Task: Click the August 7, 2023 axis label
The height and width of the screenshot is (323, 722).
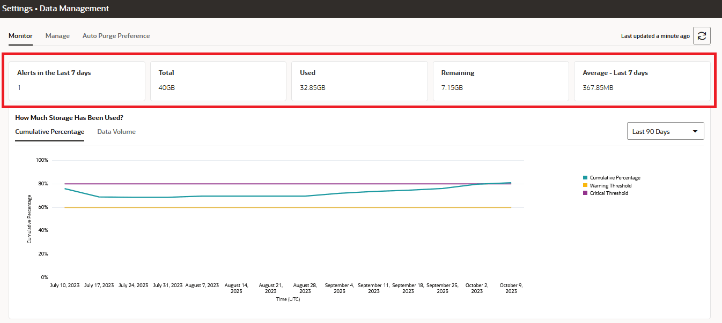Action: click(x=202, y=286)
